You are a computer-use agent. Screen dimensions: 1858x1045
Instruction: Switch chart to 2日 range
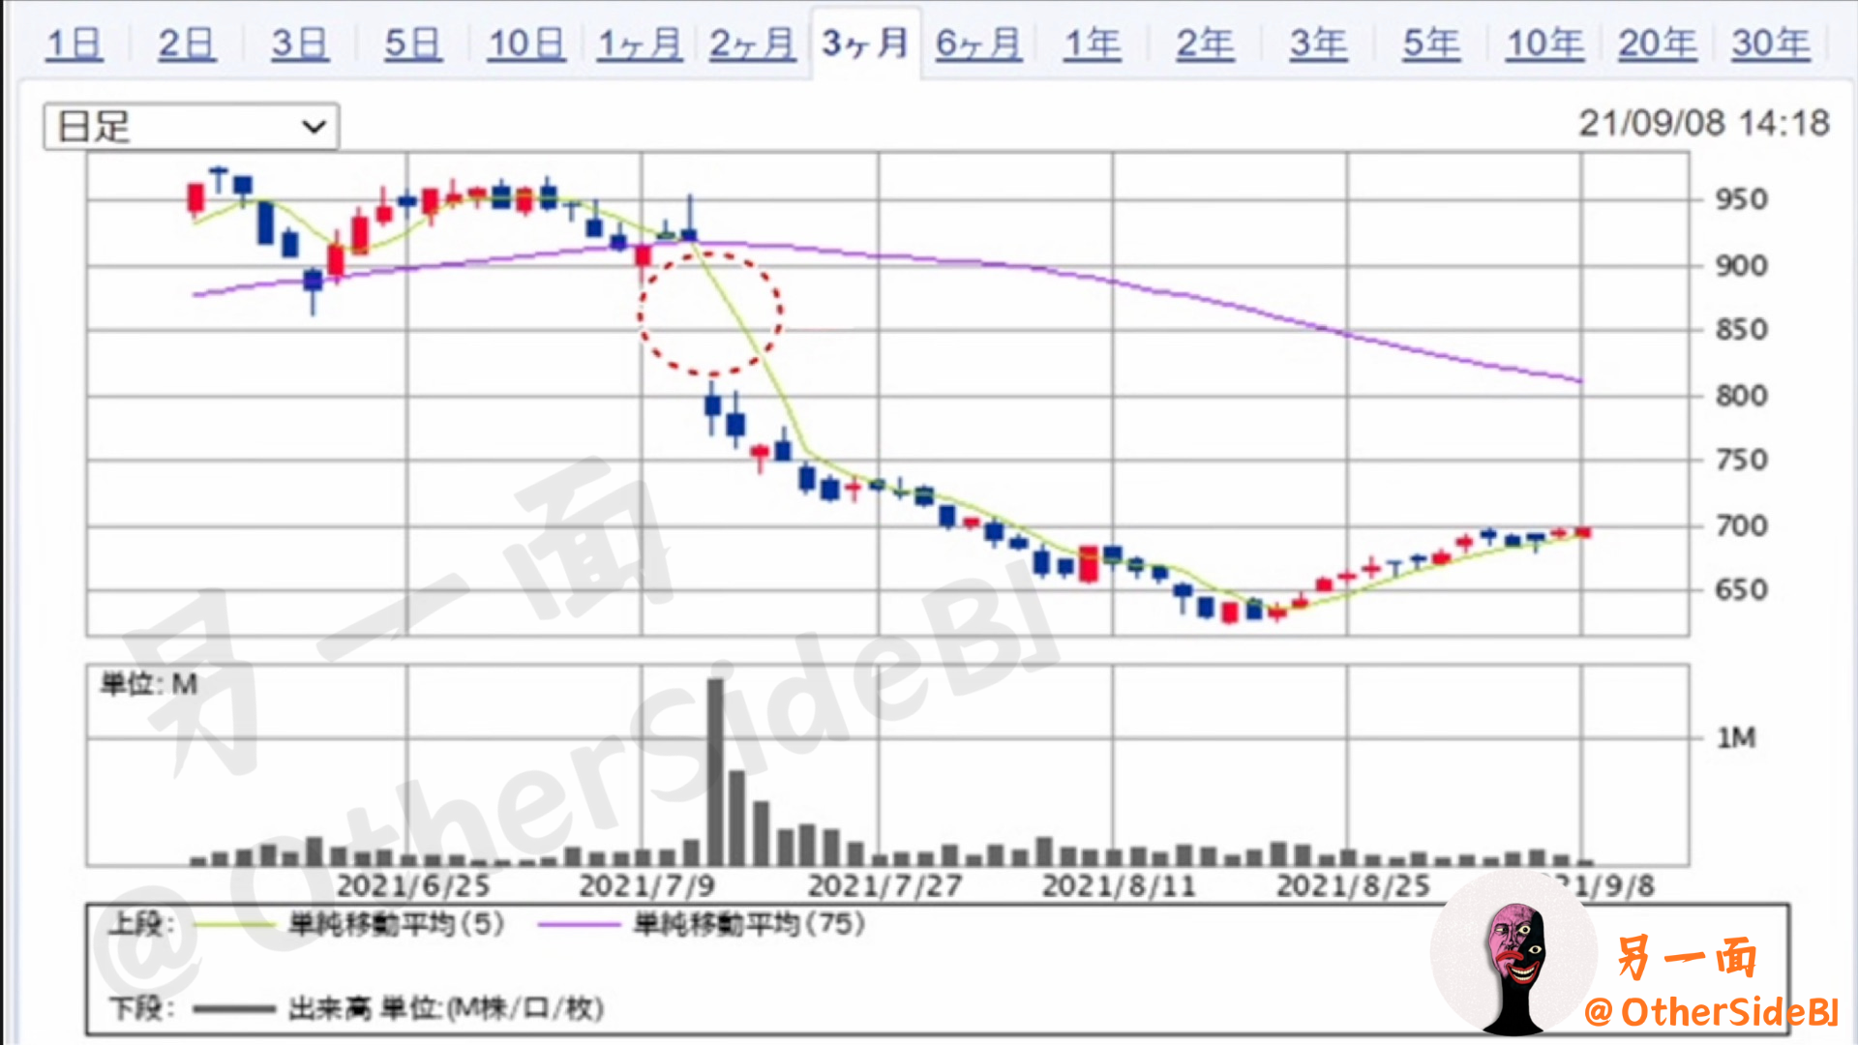click(186, 44)
